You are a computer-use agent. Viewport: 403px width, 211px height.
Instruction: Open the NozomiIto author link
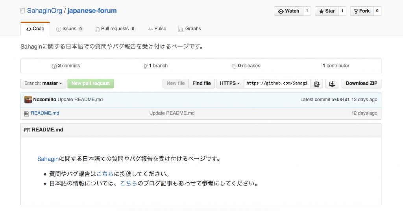(45, 100)
